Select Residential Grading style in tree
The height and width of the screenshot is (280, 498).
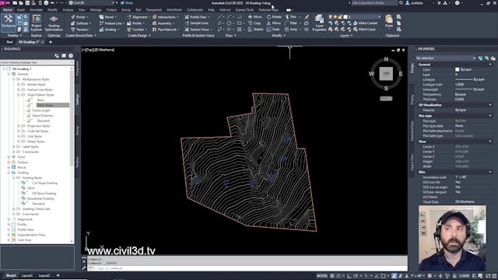(40, 198)
